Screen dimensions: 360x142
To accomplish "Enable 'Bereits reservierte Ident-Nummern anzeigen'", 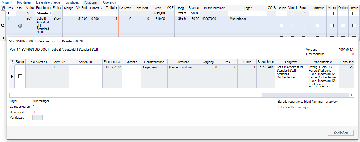I will [x=352, y=102].
